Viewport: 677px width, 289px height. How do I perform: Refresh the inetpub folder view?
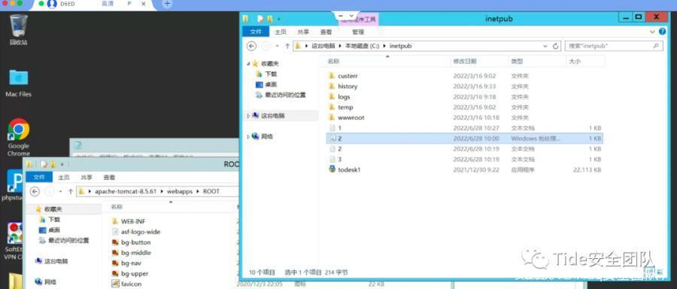tap(556, 46)
